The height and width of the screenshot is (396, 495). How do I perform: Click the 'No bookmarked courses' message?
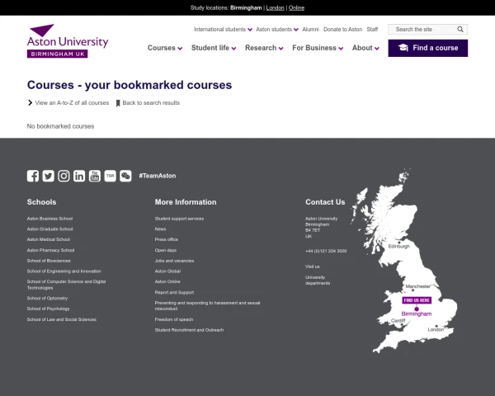coord(60,126)
